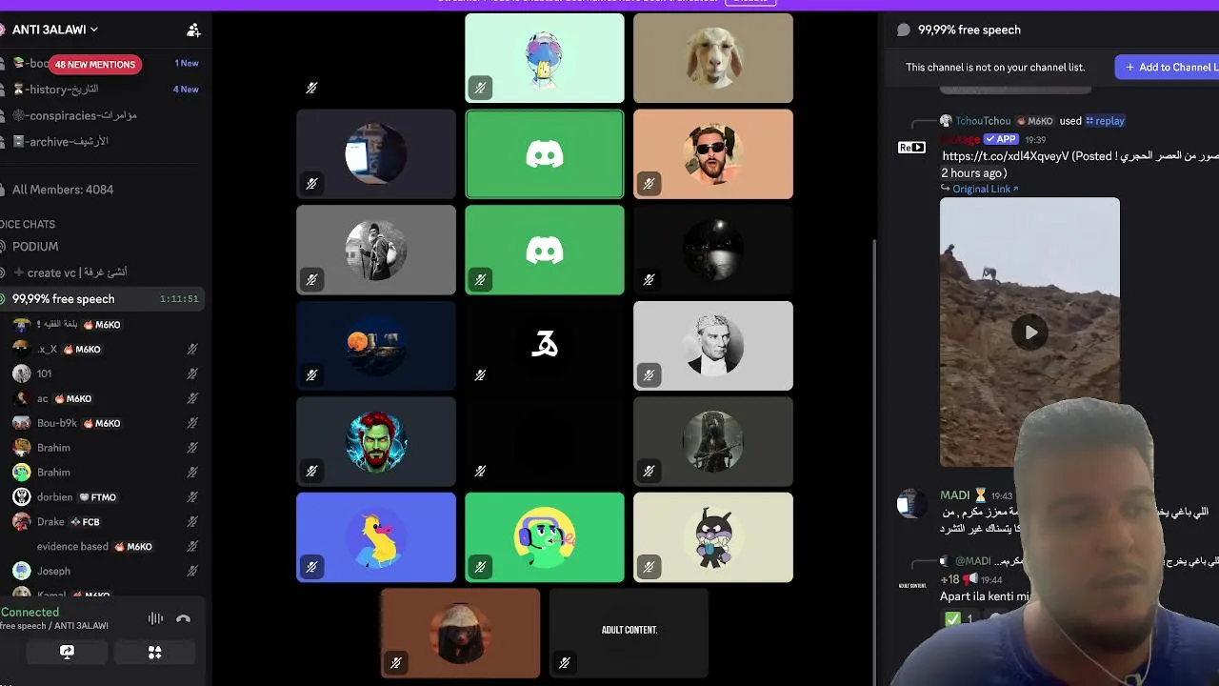
Task: Click the invite people icon beside server name
Action: pyautogui.click(x=193, y=30)
